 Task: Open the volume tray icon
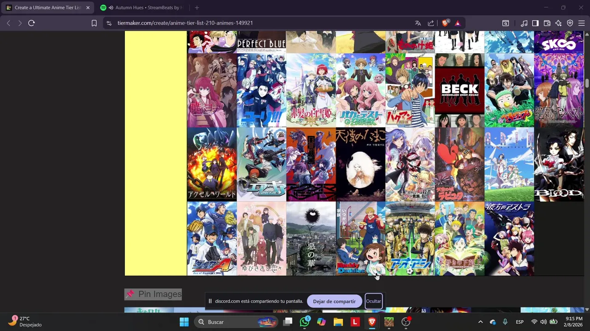543,322
